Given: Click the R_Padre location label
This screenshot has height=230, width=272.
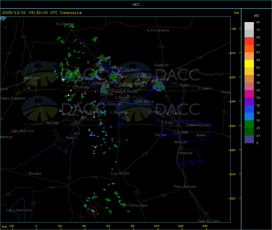Looking at the screenshot, I should point(173,113).
